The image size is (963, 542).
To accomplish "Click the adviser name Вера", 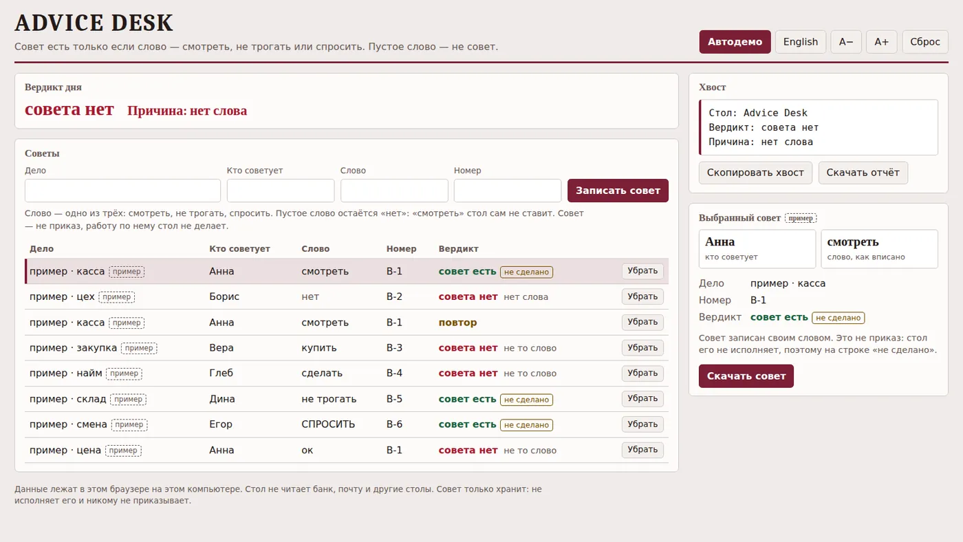I will (221, 348).
